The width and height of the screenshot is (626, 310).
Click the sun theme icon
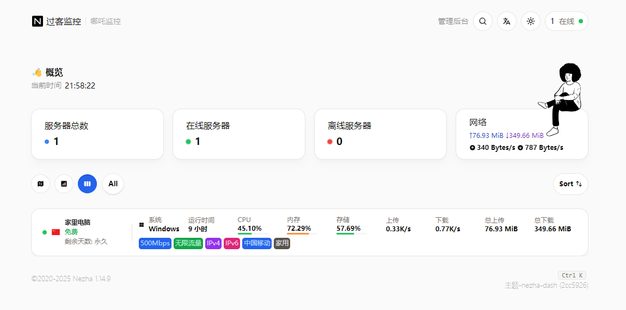pos(530,21)
